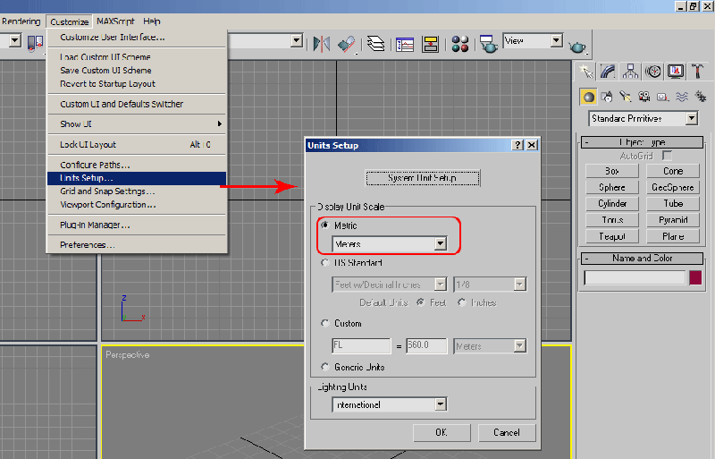Select the Lights category icon
Viewport: 715px width, 459px height.
[625, 97]
